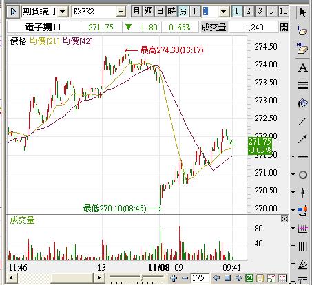Viewport: 312px width, 285px height.
Task: Close the 成交量 volume panel
Action: coord(284,219)
